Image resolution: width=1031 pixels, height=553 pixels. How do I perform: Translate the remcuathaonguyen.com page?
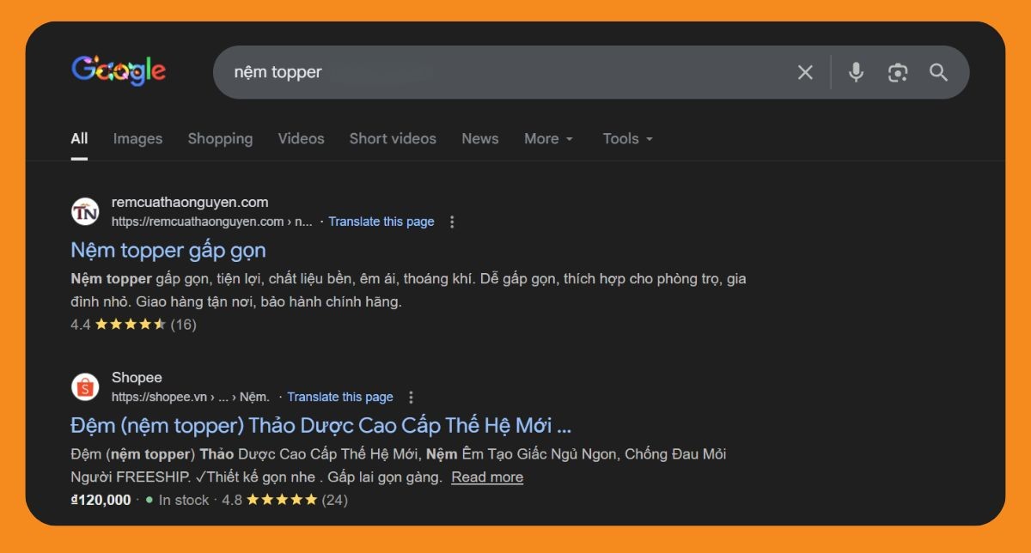pyautogui.click(x=381, y=221)
